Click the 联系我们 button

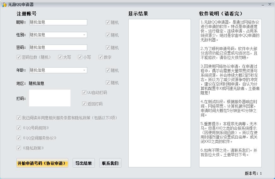pos(110,163)
